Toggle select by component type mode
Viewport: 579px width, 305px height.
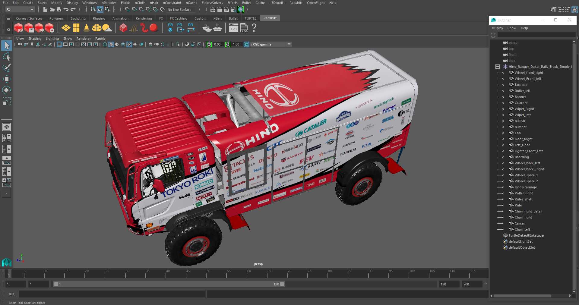tap(107, 10)
